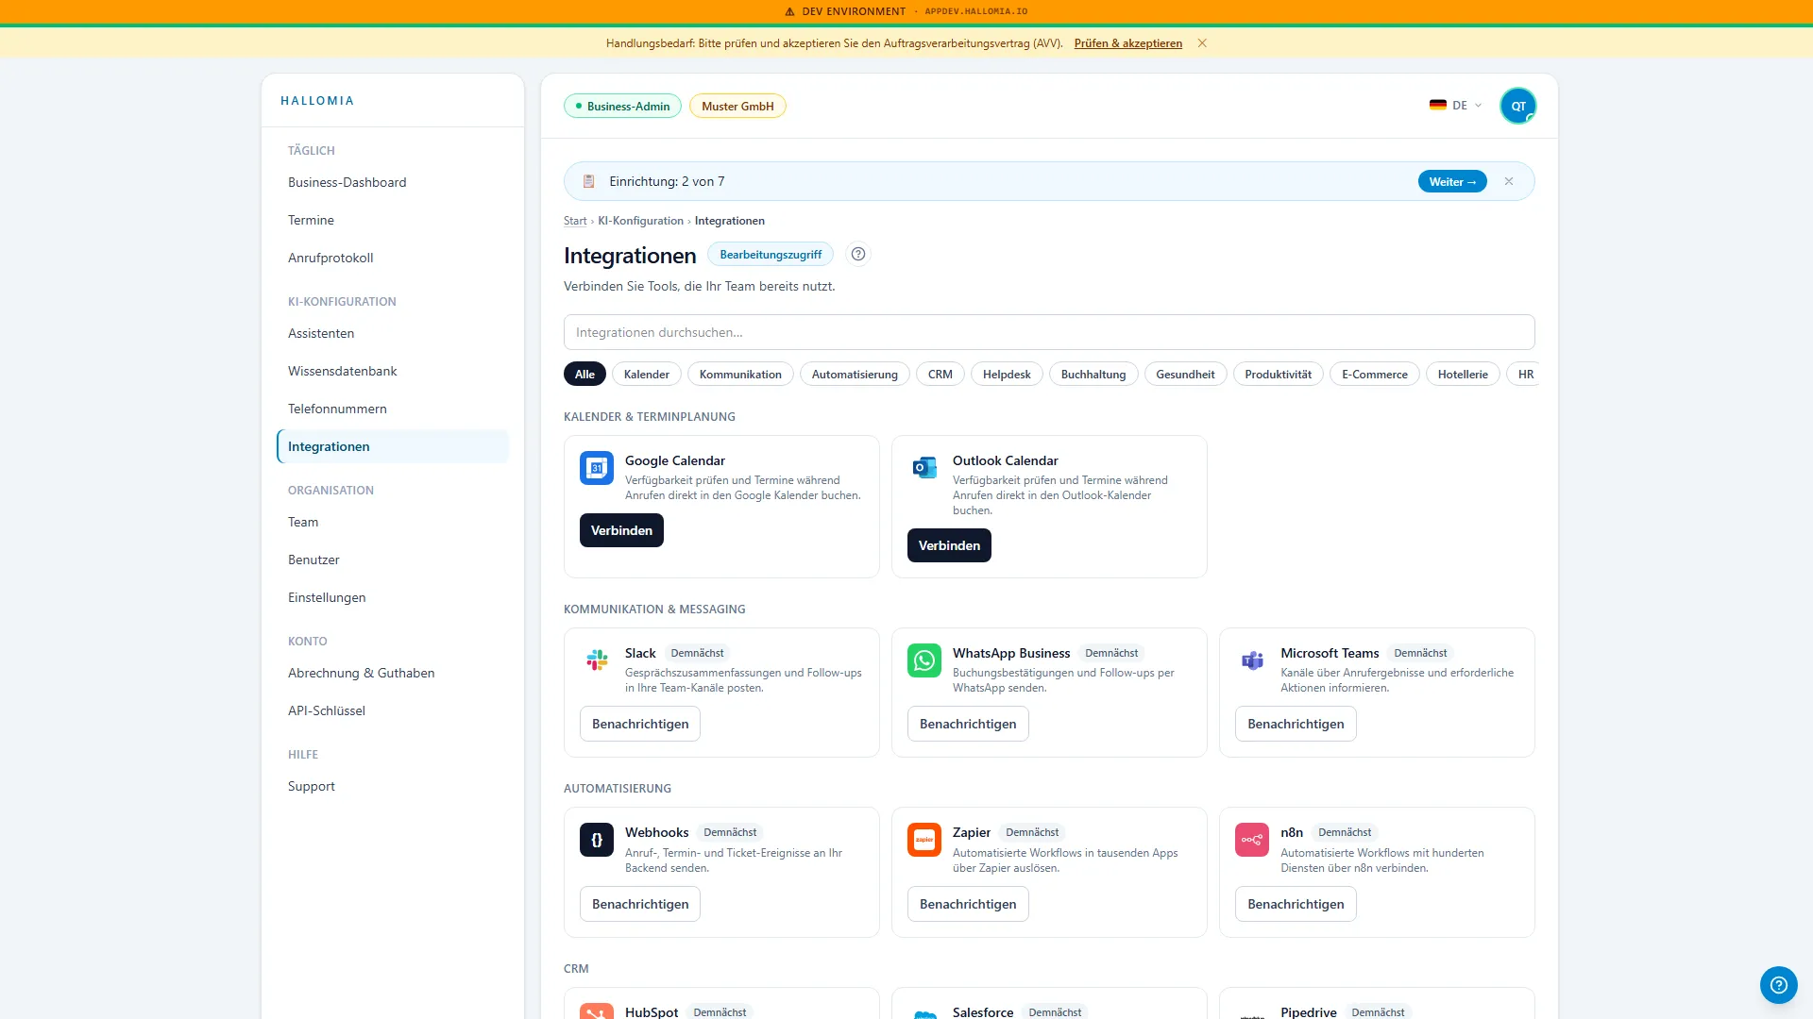This screenshot has width=1813, height=1019.
Task: Click the Webhooks braces icon
Action: point(597,840)
